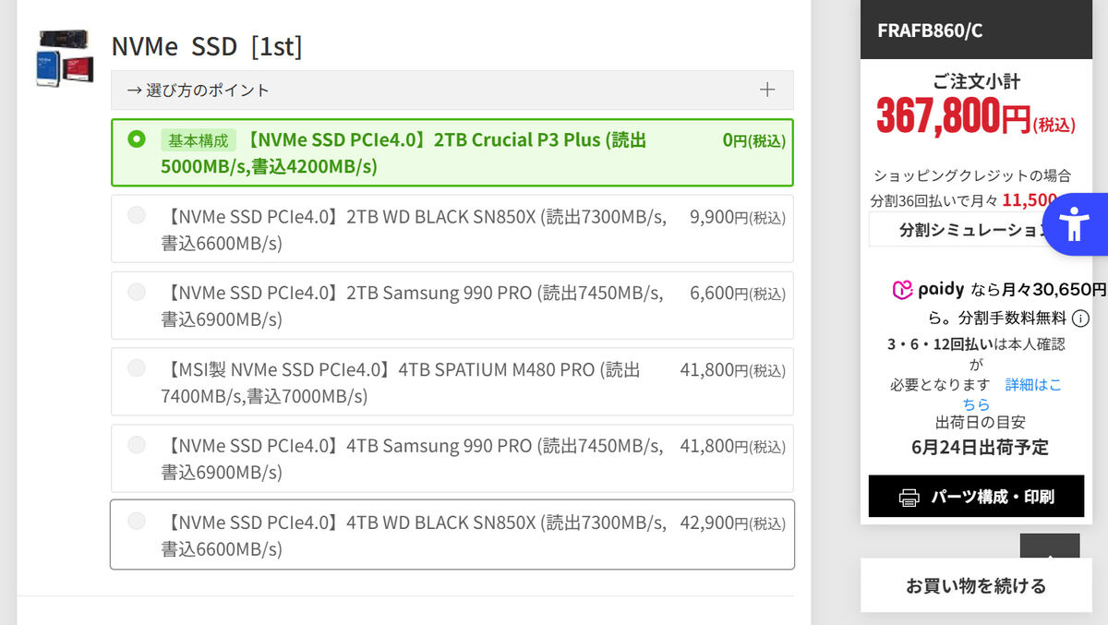Select 4TB Samsung 990 PRO radio option
Screen dimensions: 1108x625
137,444
